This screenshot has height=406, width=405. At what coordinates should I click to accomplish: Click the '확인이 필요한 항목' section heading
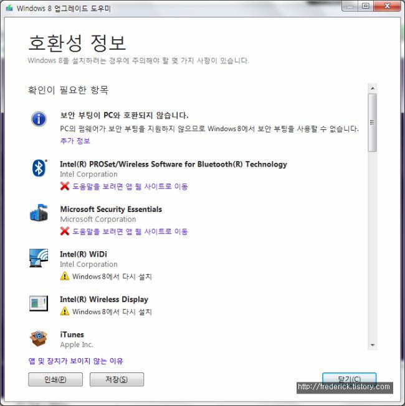(x=69, y=90)
